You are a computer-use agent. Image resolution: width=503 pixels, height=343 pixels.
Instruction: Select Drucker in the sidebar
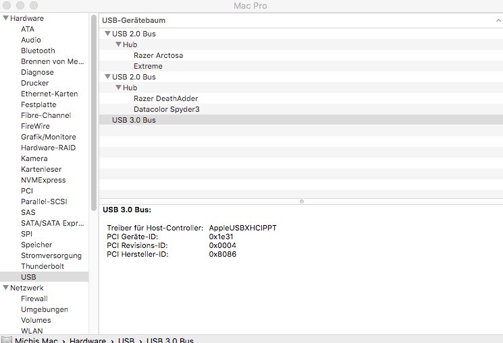[34, 83]
